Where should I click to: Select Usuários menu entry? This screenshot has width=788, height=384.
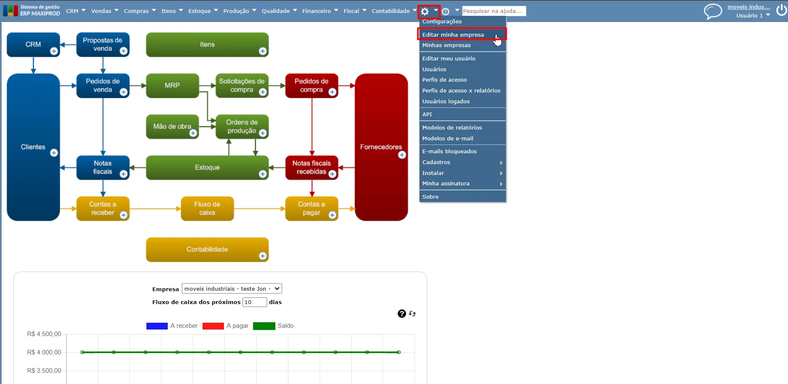(x=462, y=70)
